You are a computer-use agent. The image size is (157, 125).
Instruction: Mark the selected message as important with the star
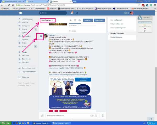71,20
